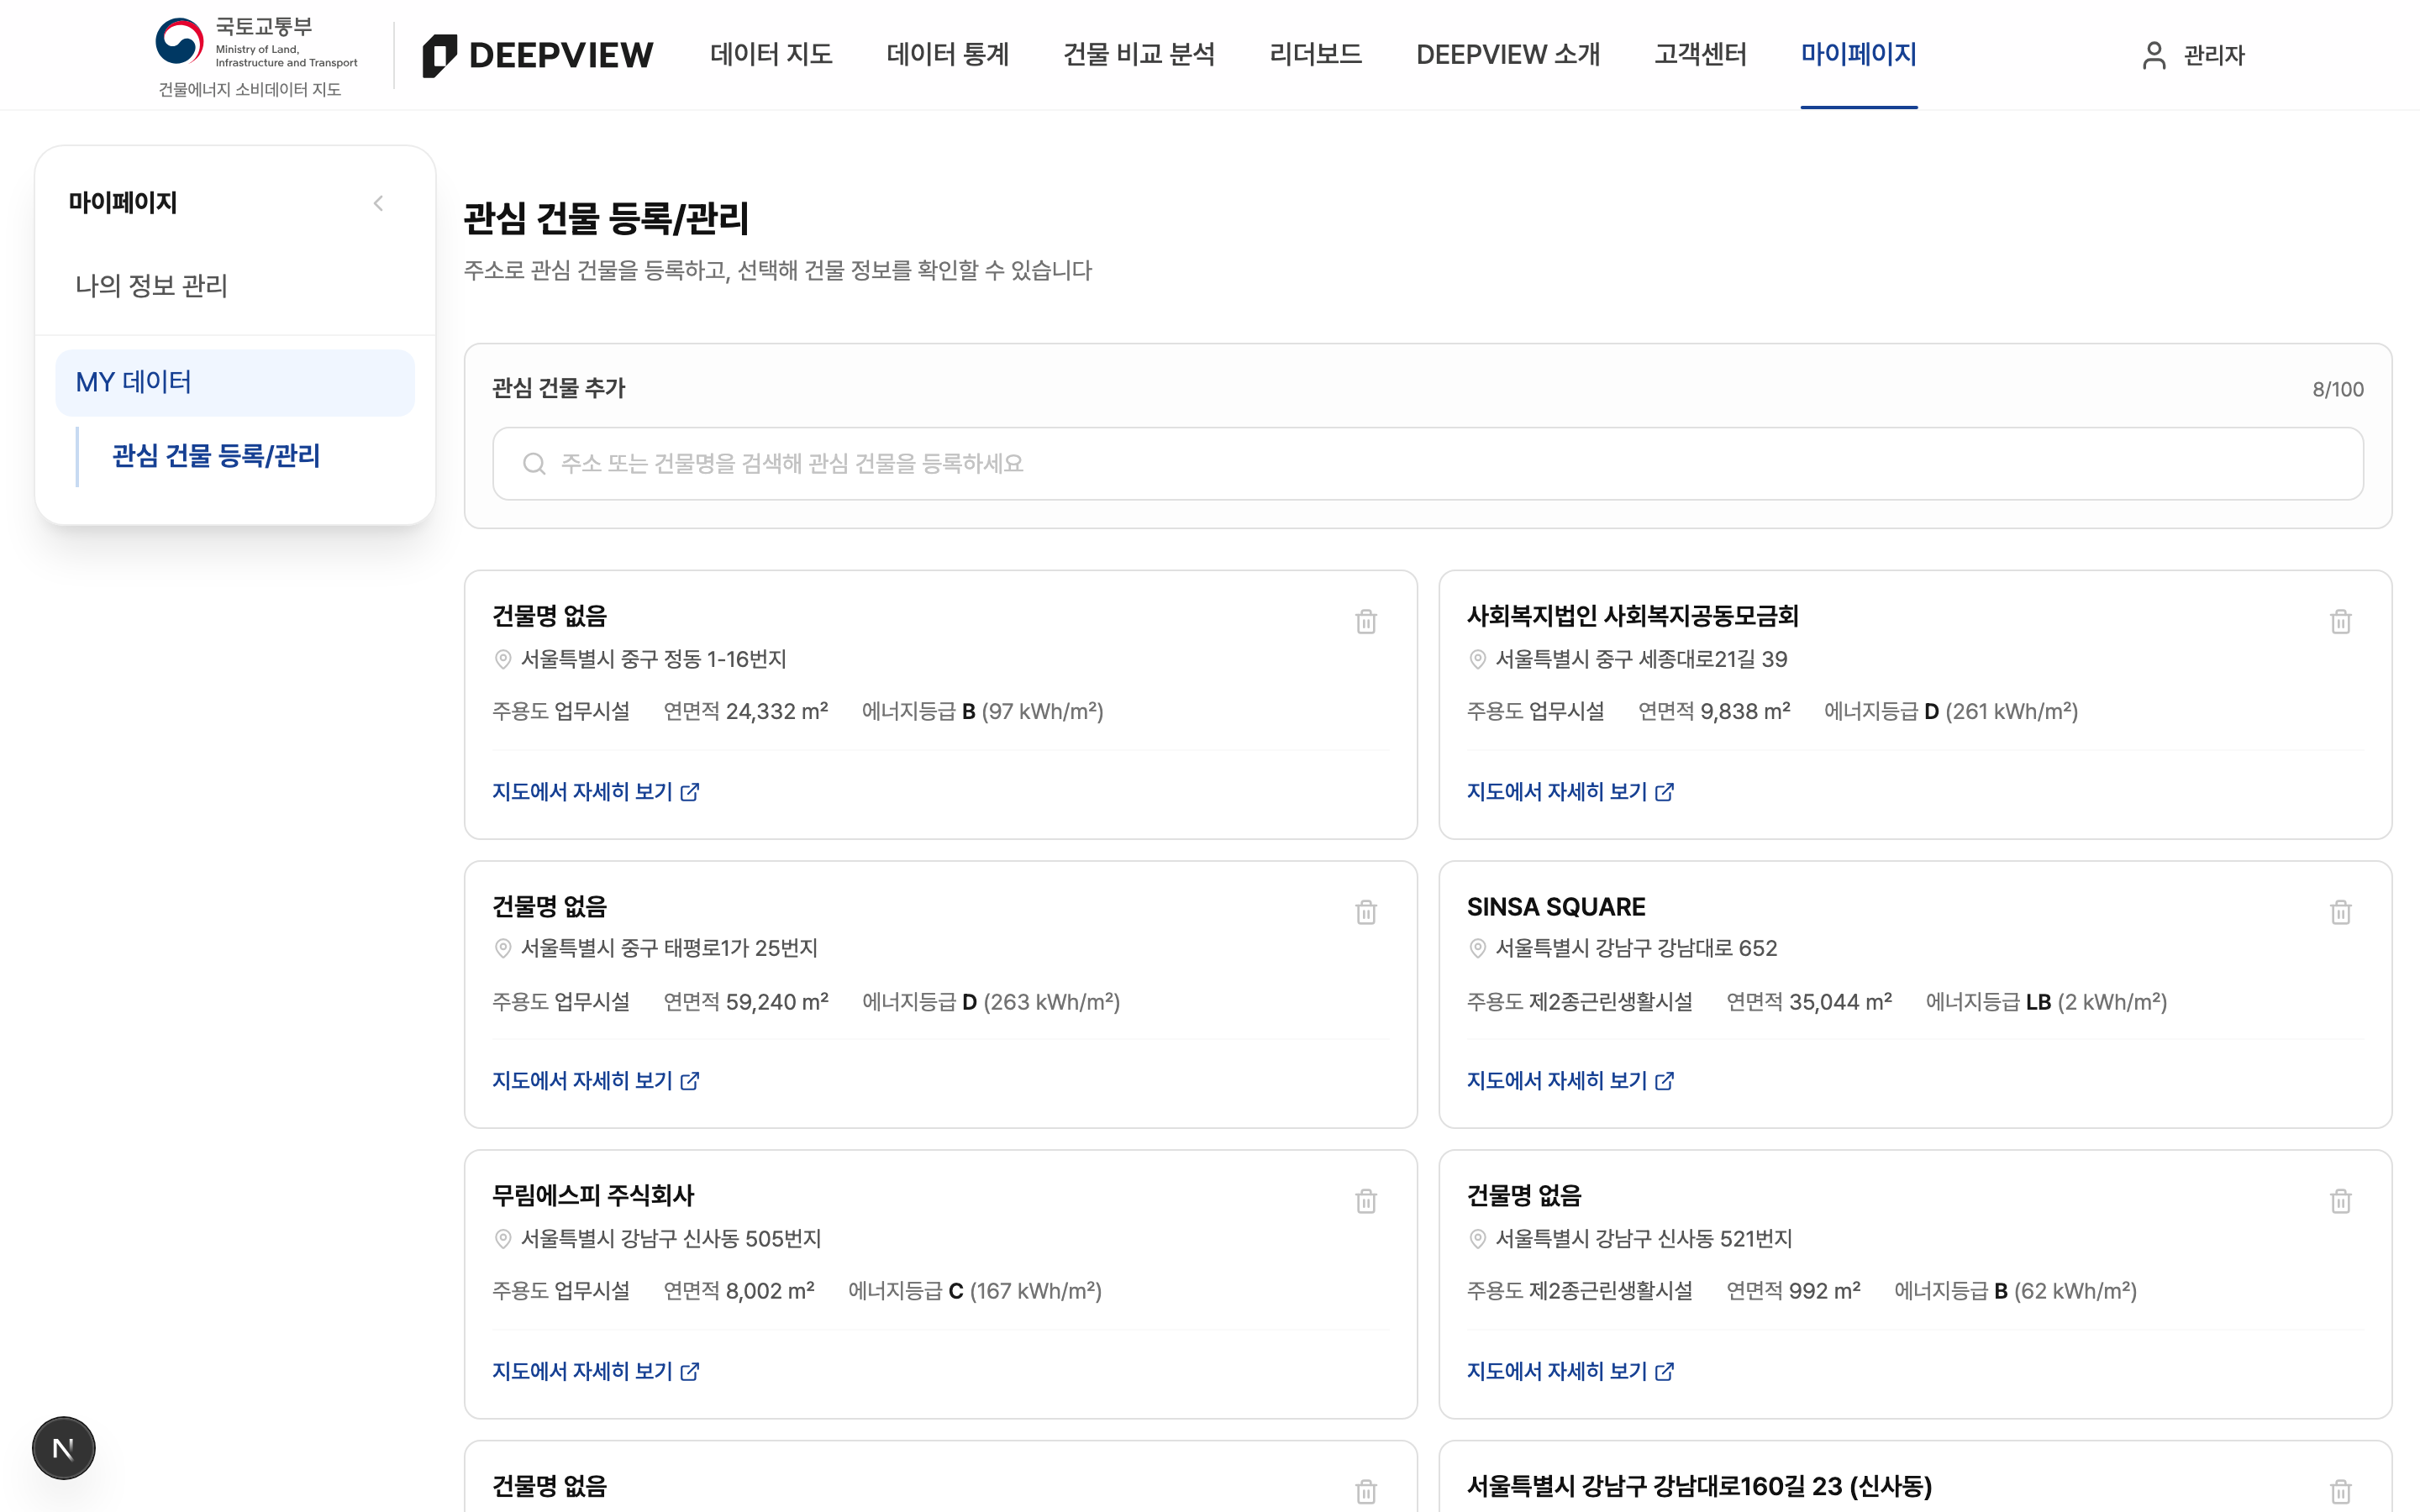Viewport: 2420px width, 1512px height.
Task: Open the 리더보드 menu
Action: point(1315,54)
